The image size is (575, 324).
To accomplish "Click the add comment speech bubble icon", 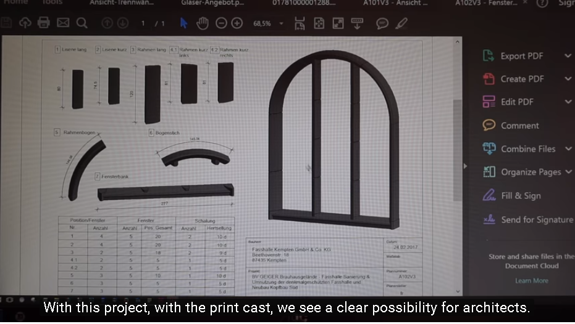I will pyautogui.click(x=382, y=24).
